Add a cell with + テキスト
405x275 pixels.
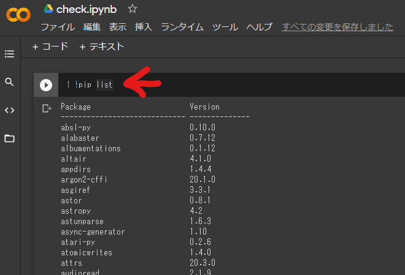coord(102,47)
